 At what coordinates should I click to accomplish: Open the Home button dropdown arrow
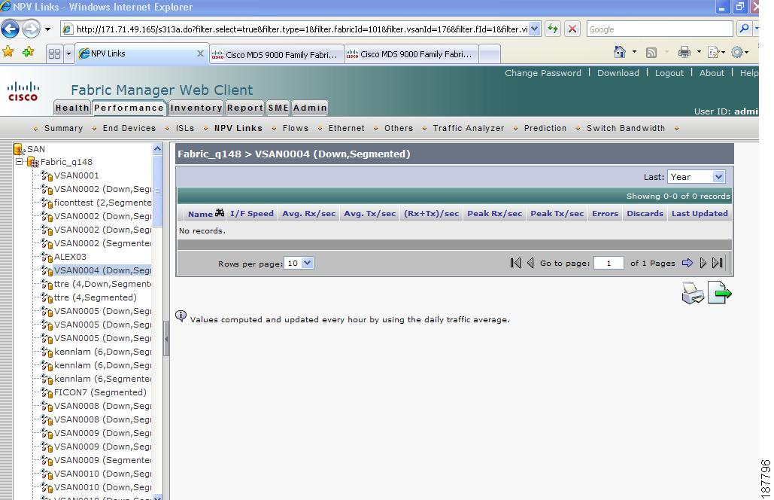tap(634, 51)
